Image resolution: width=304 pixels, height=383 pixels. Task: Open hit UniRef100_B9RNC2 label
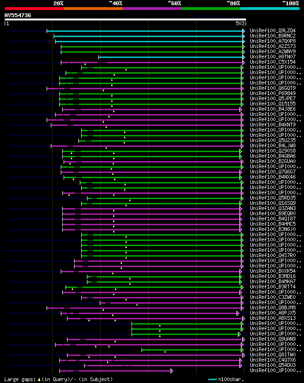(x=273, y=36)
